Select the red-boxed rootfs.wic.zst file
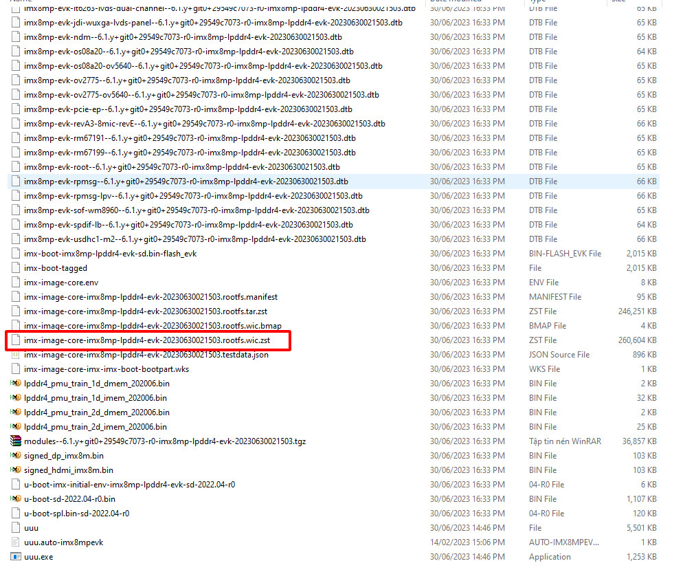The height and width of the screenshot is (572, 696). tap(148, 340)
